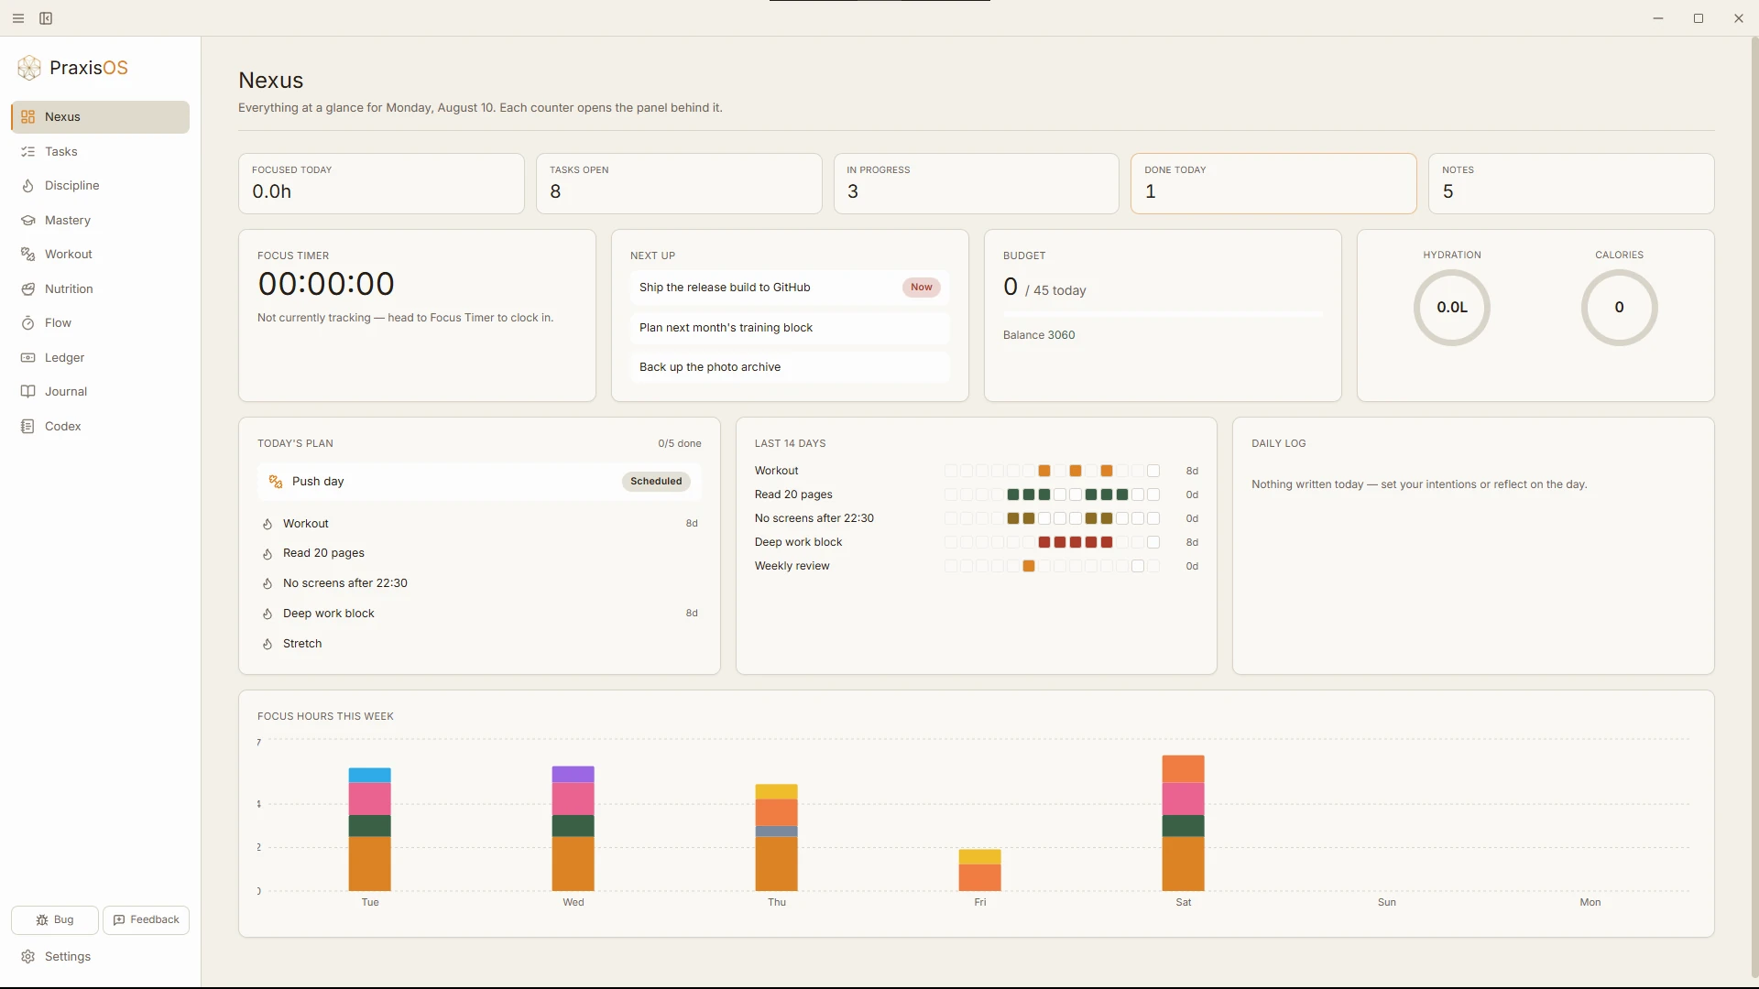1759x989 pixels.
Task: Click flame icon next to Read 20 pages
Action: 268,554
